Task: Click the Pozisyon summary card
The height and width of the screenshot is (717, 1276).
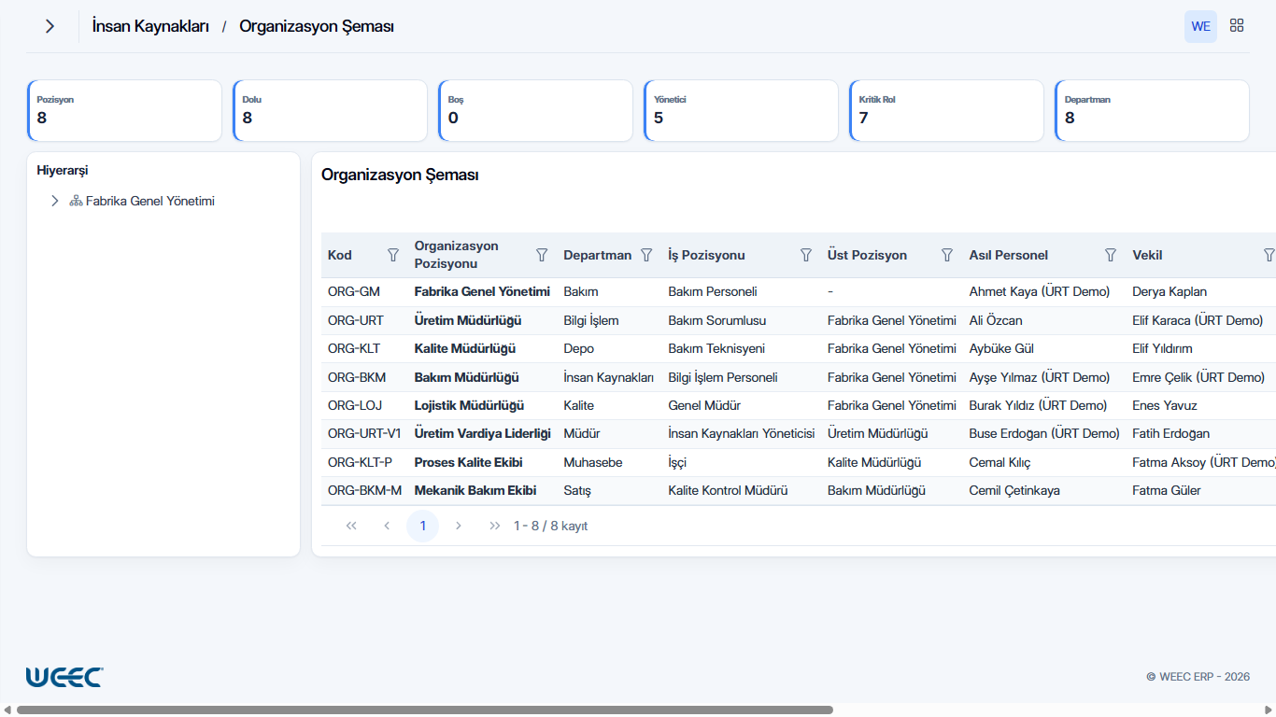Action: [124, 110]
